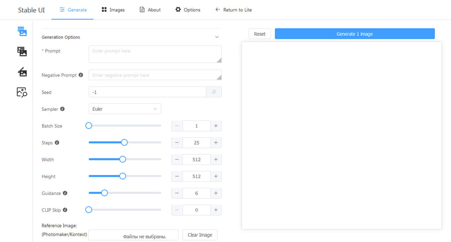Screen dimensions: 451x242
Task: Focus the Prompt text area
Action: [155, 54]
